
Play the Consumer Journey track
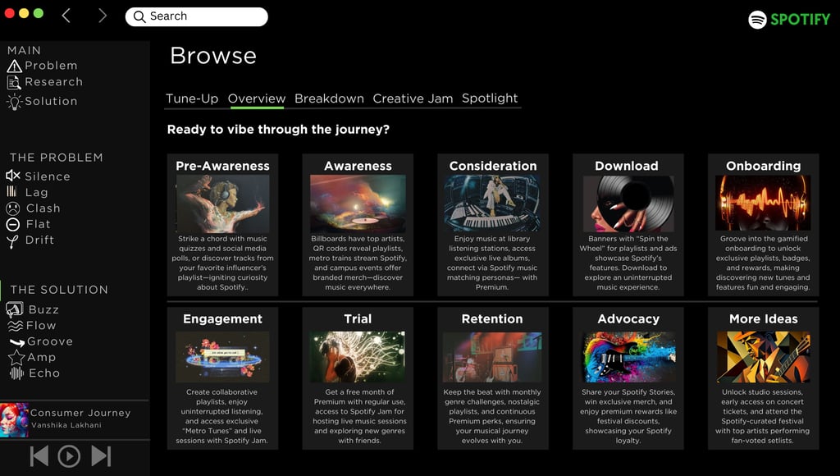[69, 456]
